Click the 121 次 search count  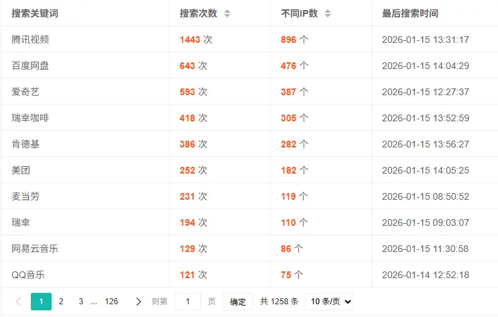tap(194, 275)
